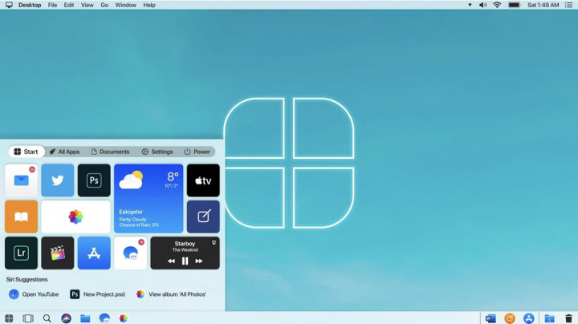
Task: Switch to the All Apps tab
Action: [x=64, y=152]
